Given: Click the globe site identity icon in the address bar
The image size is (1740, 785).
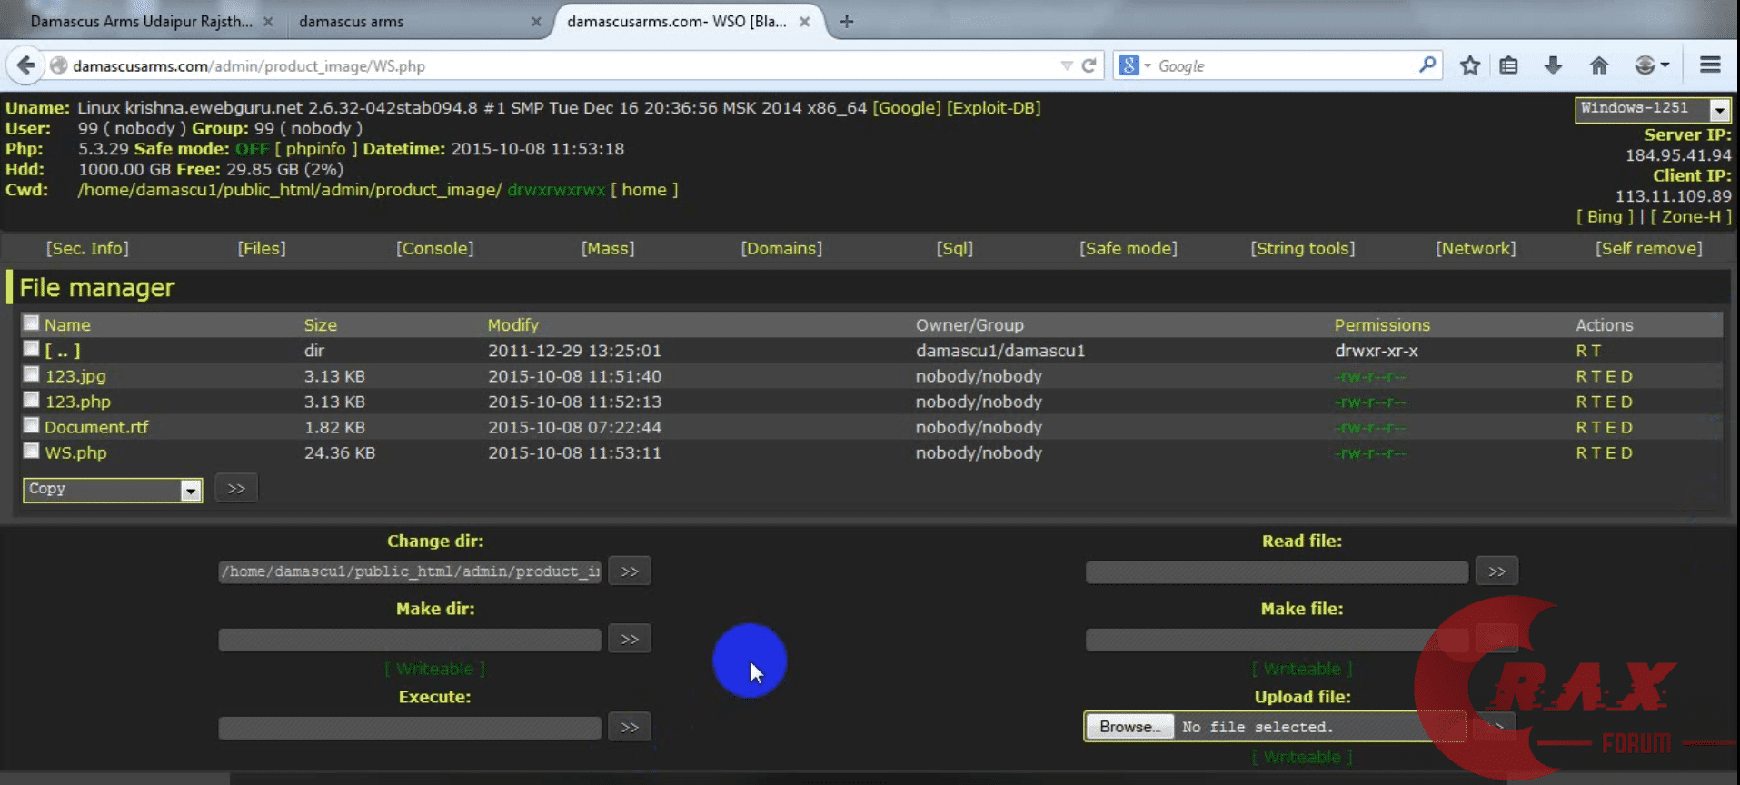Looking at the screenshot, I should tap(59, 65).
